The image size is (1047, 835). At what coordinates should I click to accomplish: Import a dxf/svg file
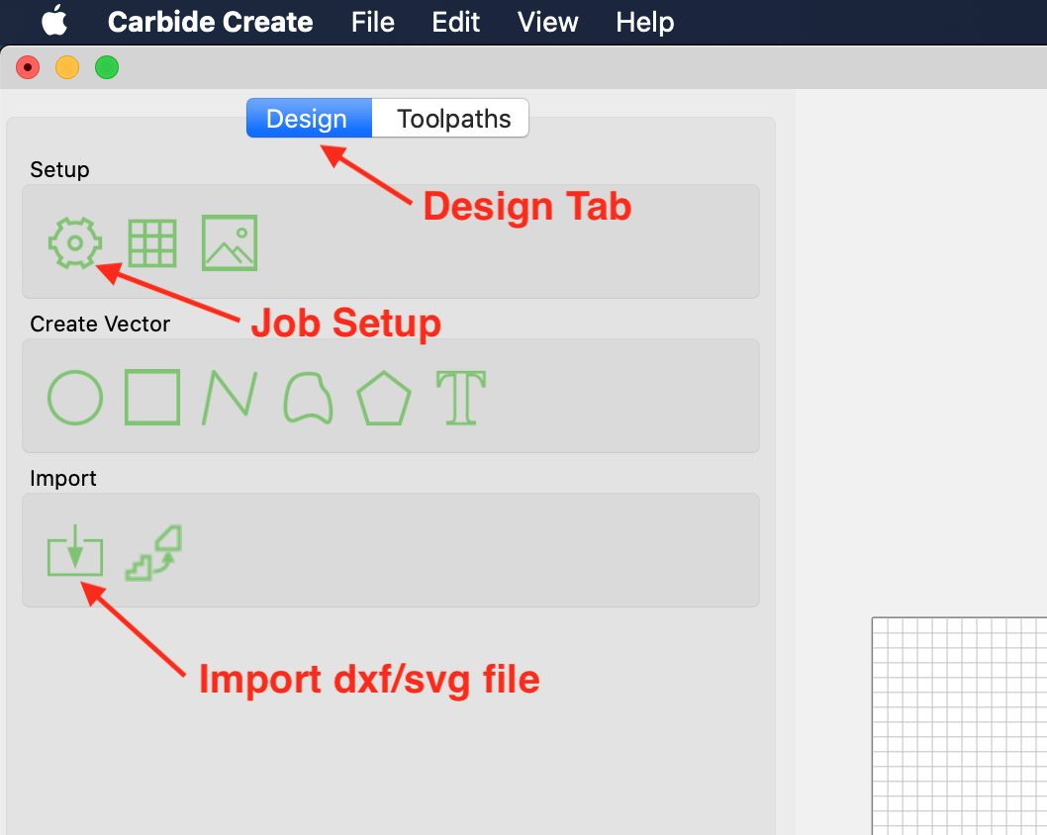(x=74, y=552)
